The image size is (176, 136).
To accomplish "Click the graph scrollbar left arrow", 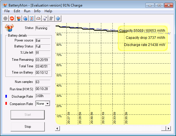I will click(x=57, y=128).
